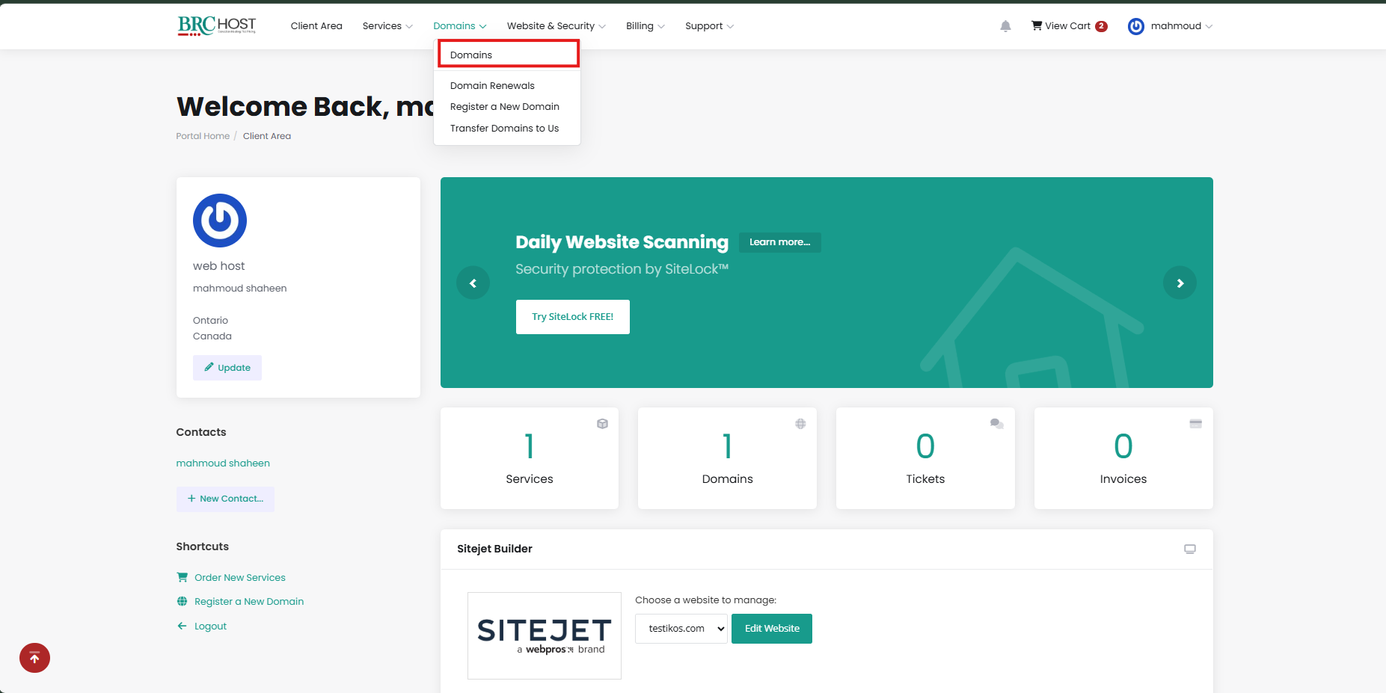This screenshot has height=693, width=1386.
Task: Click the Sitejet Builder monitor icon
Action: [1189, 549]
